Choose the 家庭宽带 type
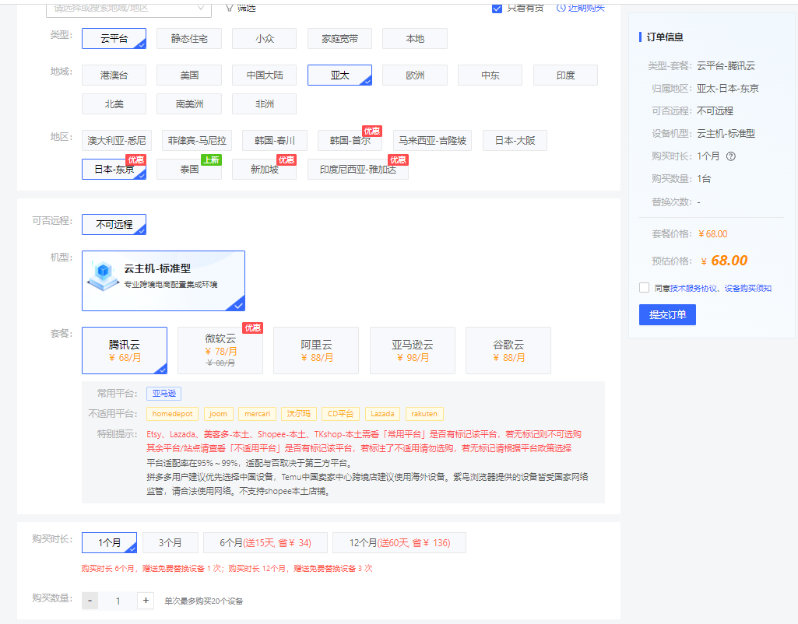 340,39
